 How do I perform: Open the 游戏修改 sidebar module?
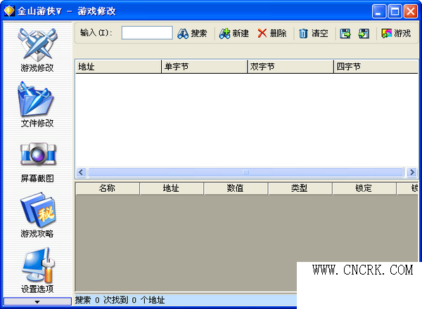pos(37,50)
